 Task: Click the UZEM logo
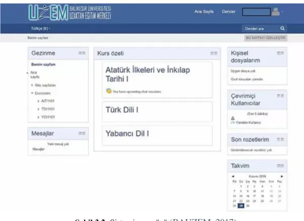click(x=70, y=13)
